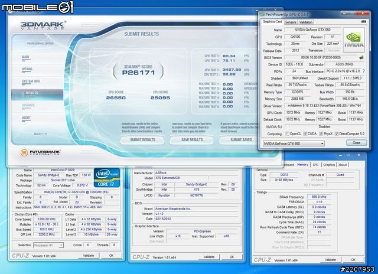The image size is (378, 274).
Task: Click the GPU-Z Name field NVIDIA GeForce GTX 660
Action: click(x=312, y=30)
